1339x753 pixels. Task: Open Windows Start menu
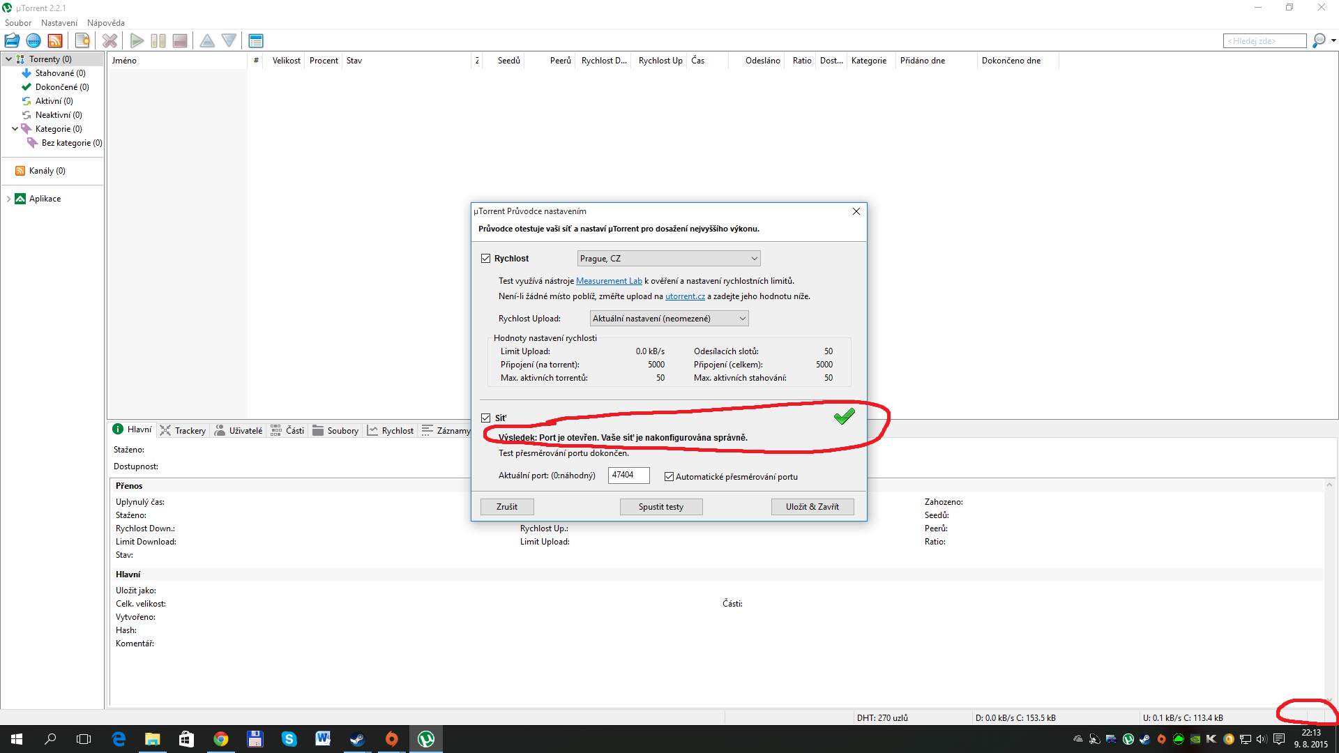(17, 739)
